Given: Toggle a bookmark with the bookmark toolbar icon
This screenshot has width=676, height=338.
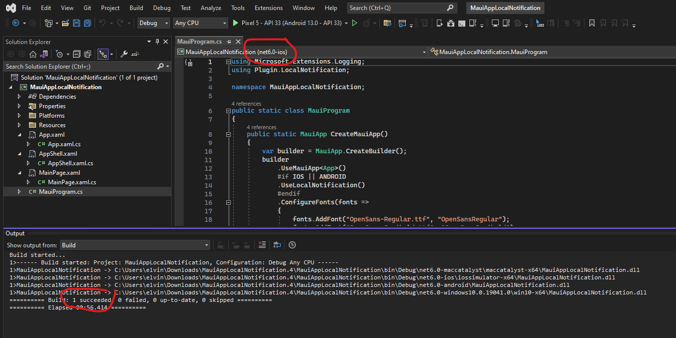Looking at the screenshot, I should coord(591,23).
